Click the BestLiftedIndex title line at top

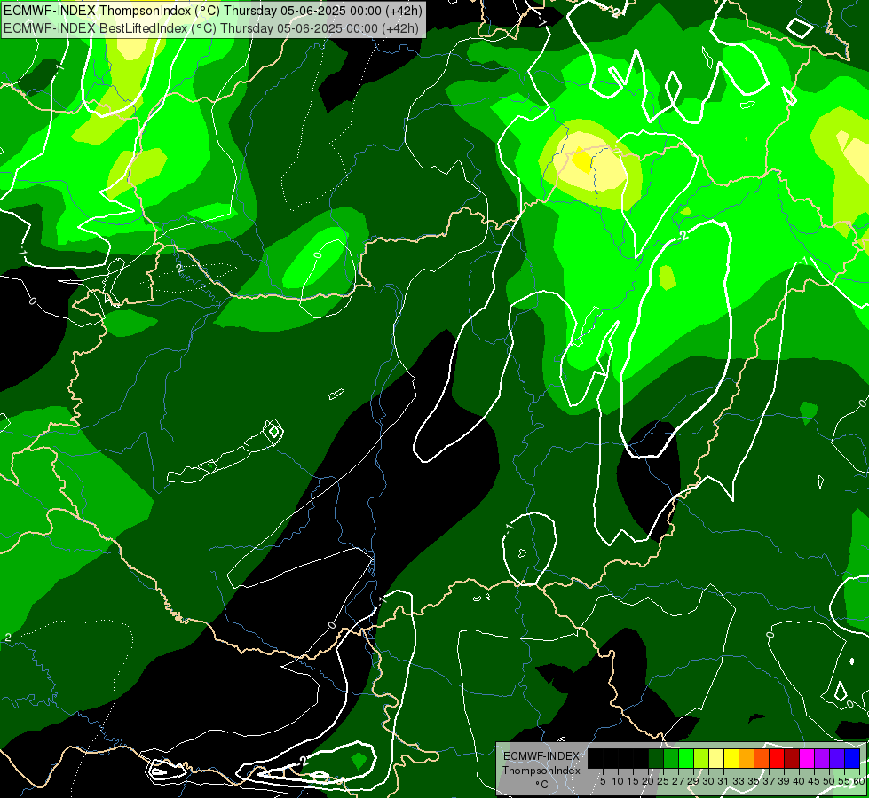coord(211,28)
